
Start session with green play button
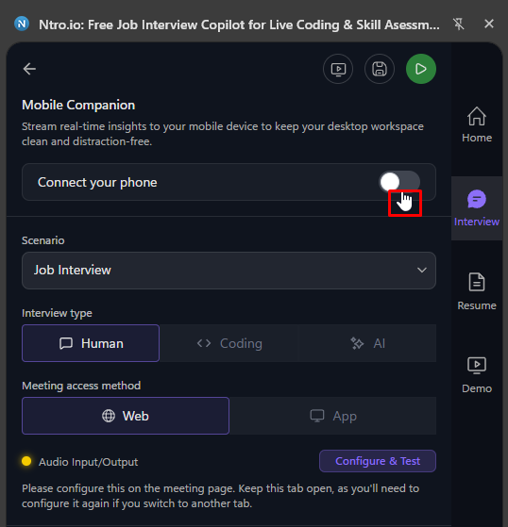421,69
